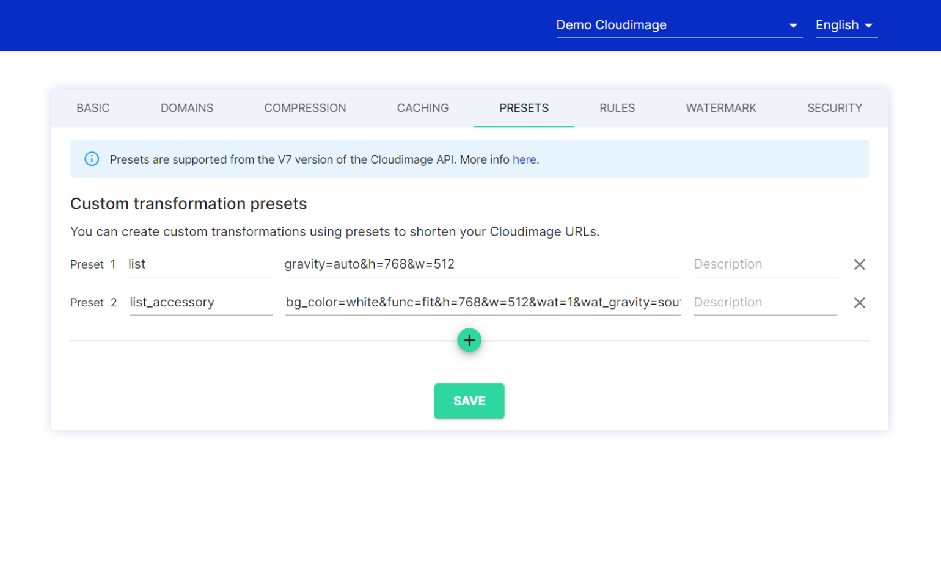Delete Preset 2 with its X icon
941x580 pixels.
coord(859,303)
